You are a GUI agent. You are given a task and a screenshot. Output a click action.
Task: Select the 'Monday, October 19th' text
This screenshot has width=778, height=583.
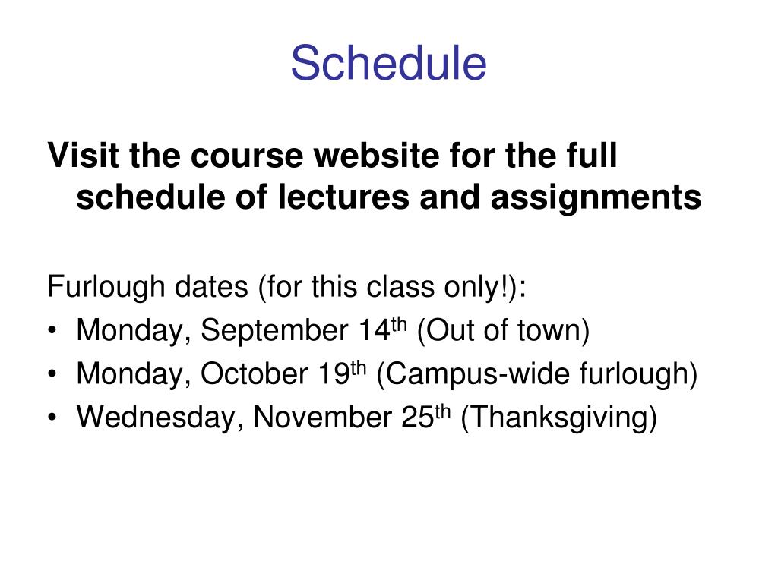point(221,373)
